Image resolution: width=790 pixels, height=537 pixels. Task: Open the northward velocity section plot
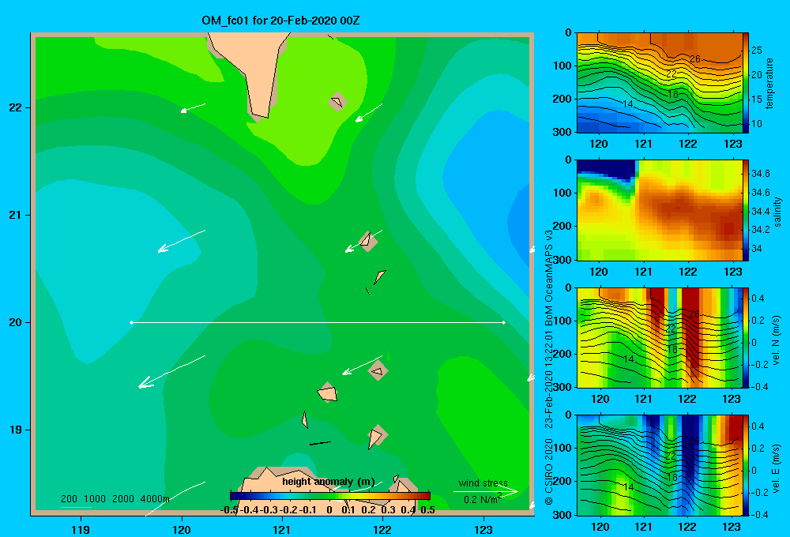click(x=659, y=338)
